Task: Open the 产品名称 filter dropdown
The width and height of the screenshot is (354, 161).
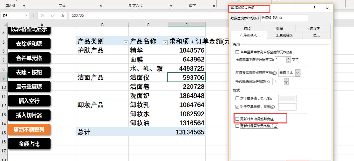Action: 165,42
